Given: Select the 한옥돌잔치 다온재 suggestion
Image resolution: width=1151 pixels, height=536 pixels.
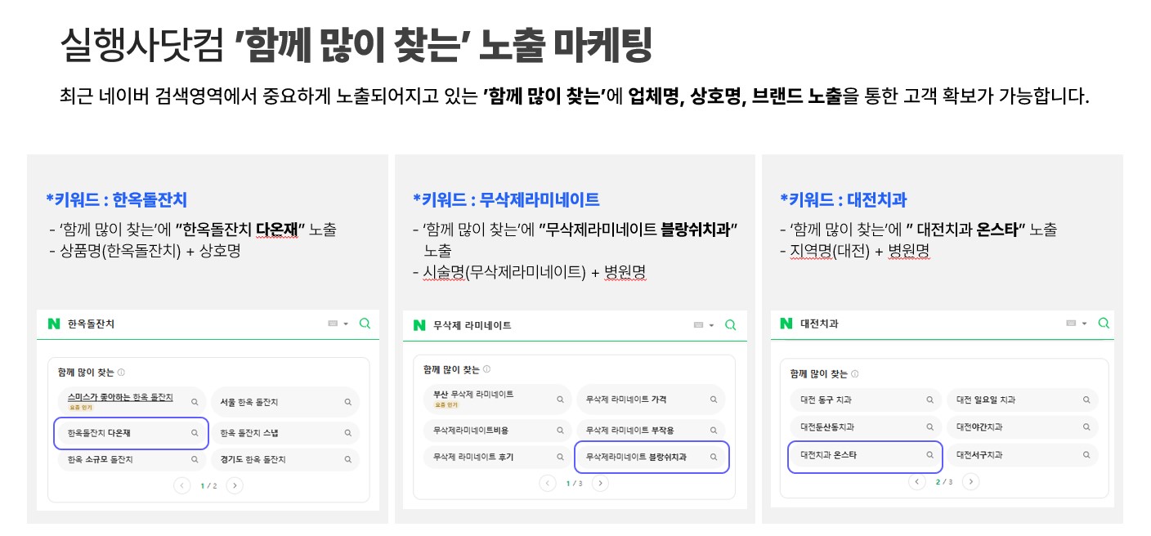Looking at the screenshot, I should (131, 433).
